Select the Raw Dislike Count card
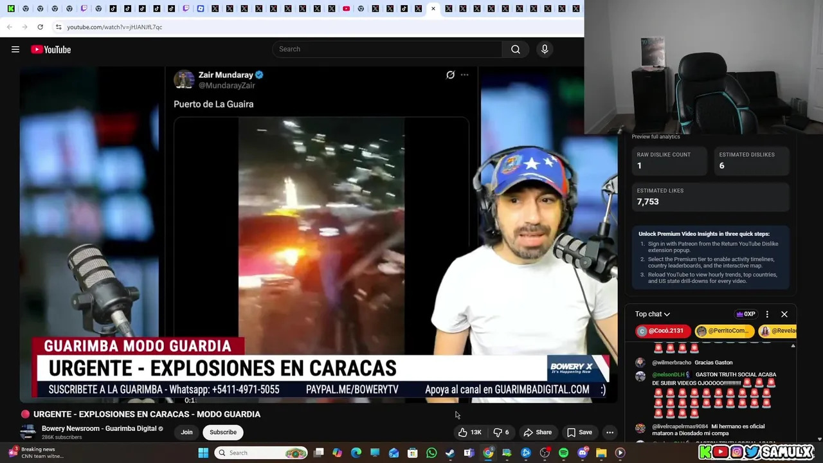The image size is (823, 463). [x=669, y=161]
